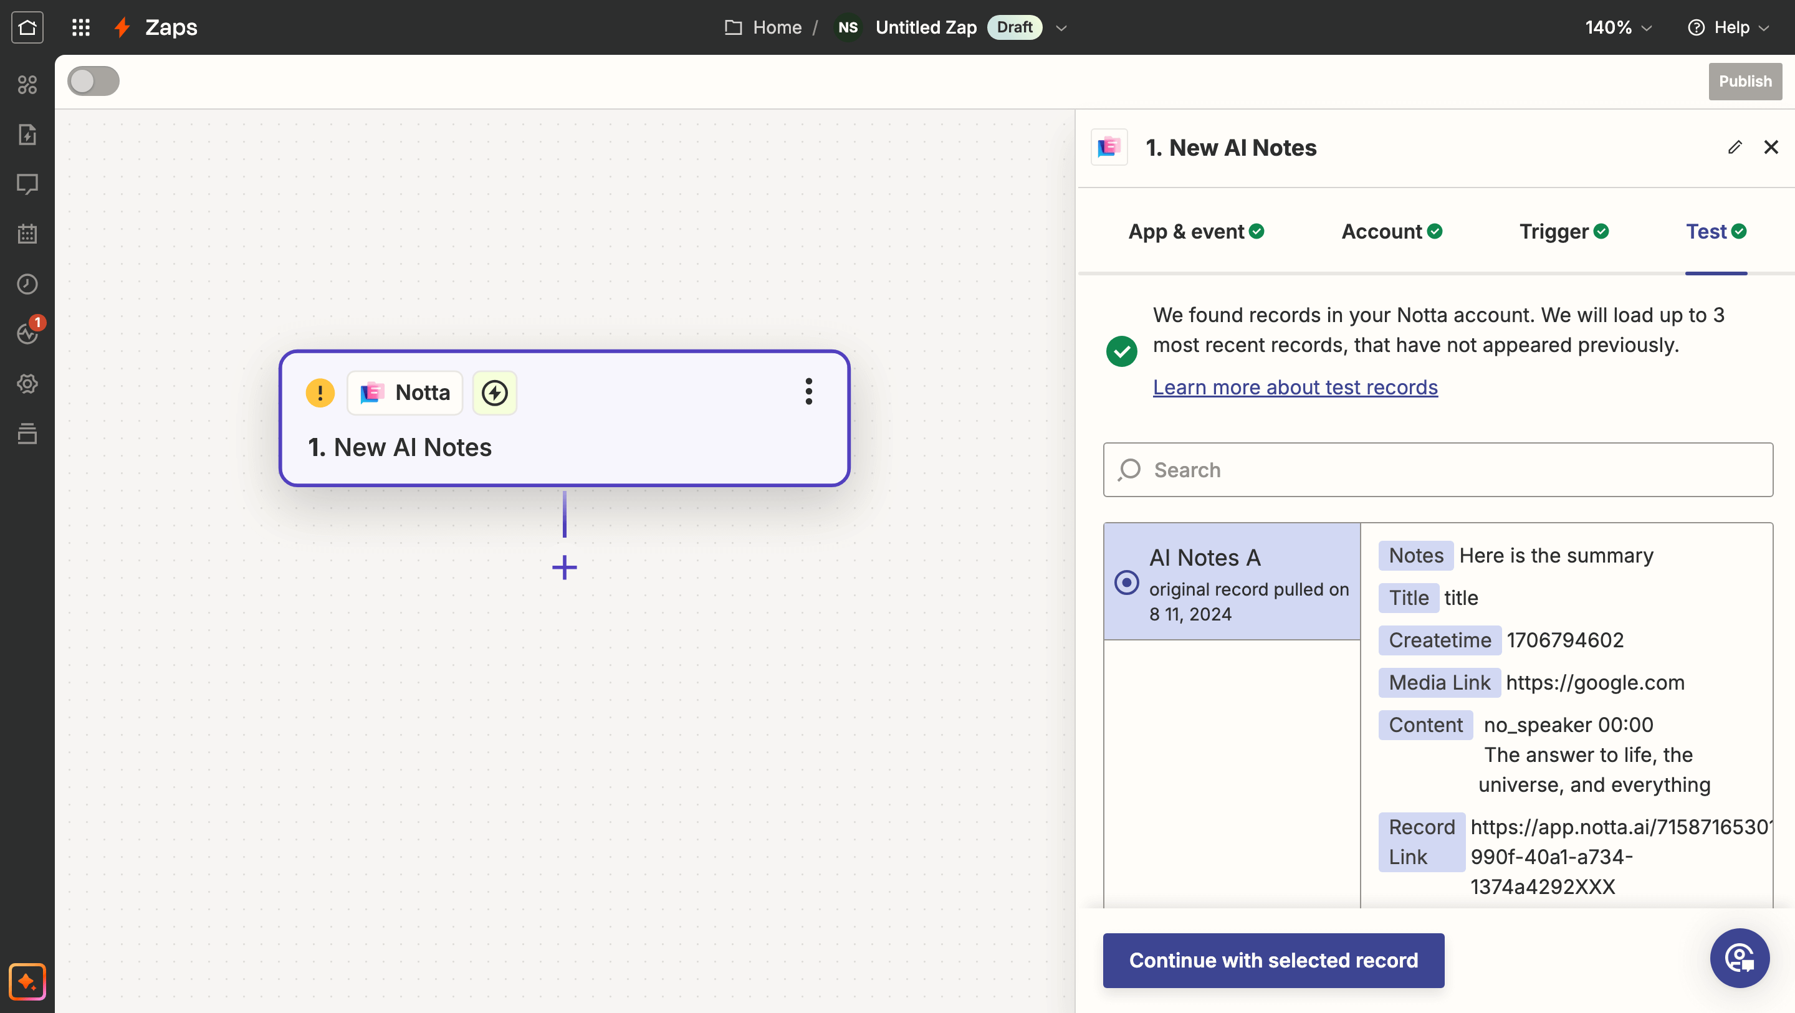Click the Content field label
This screenshot has height=1013, width=1795.
[x=1425, y=725]
